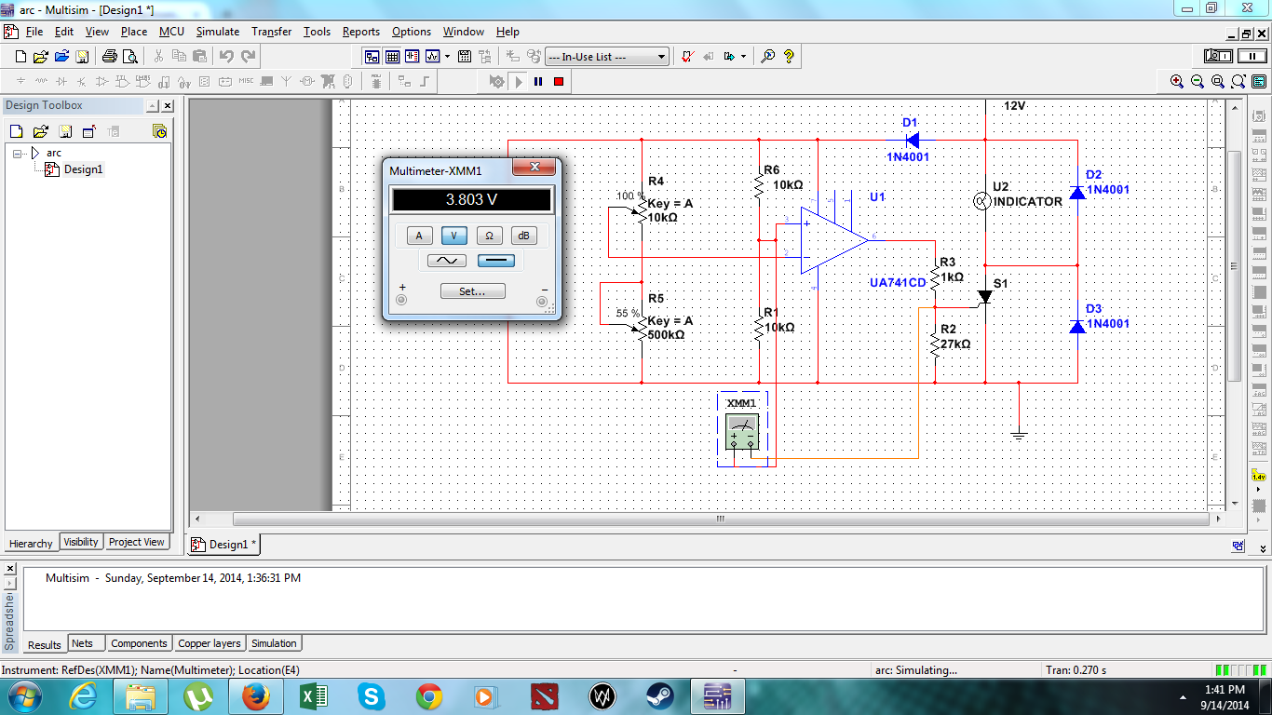Viewport: 1272px width, 715px height.
Task: Switch multimeter to DC straight-line signal mode
Action: pos(495,261)
